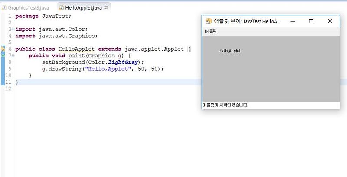Click the applet viewer title bar text
Screen dimensions: 347x177
tap(247, 21)
